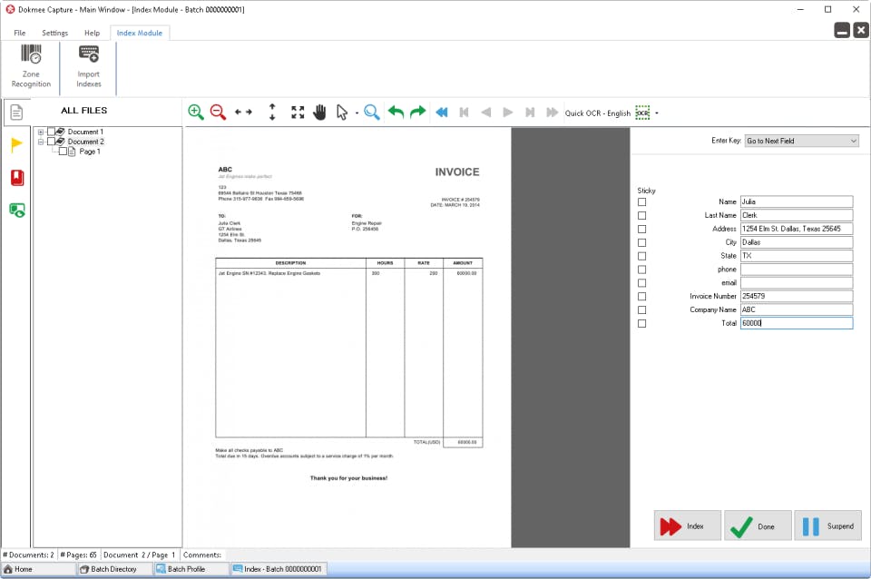Switch to the Batch Directory tab

[114, 569]
